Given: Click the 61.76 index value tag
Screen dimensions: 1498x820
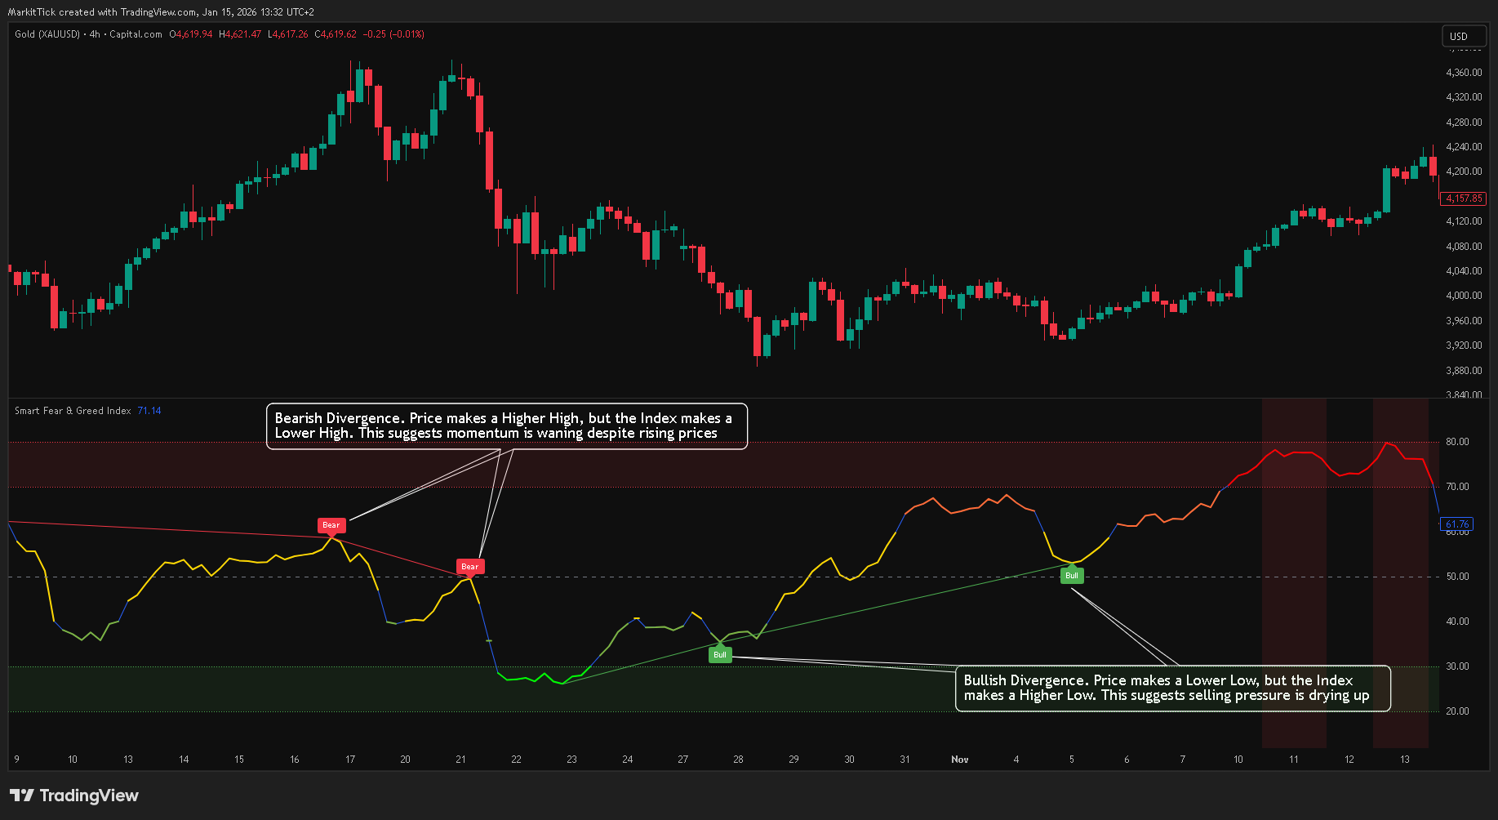Looking at the screenshot, I should (x=1457, y=524).
